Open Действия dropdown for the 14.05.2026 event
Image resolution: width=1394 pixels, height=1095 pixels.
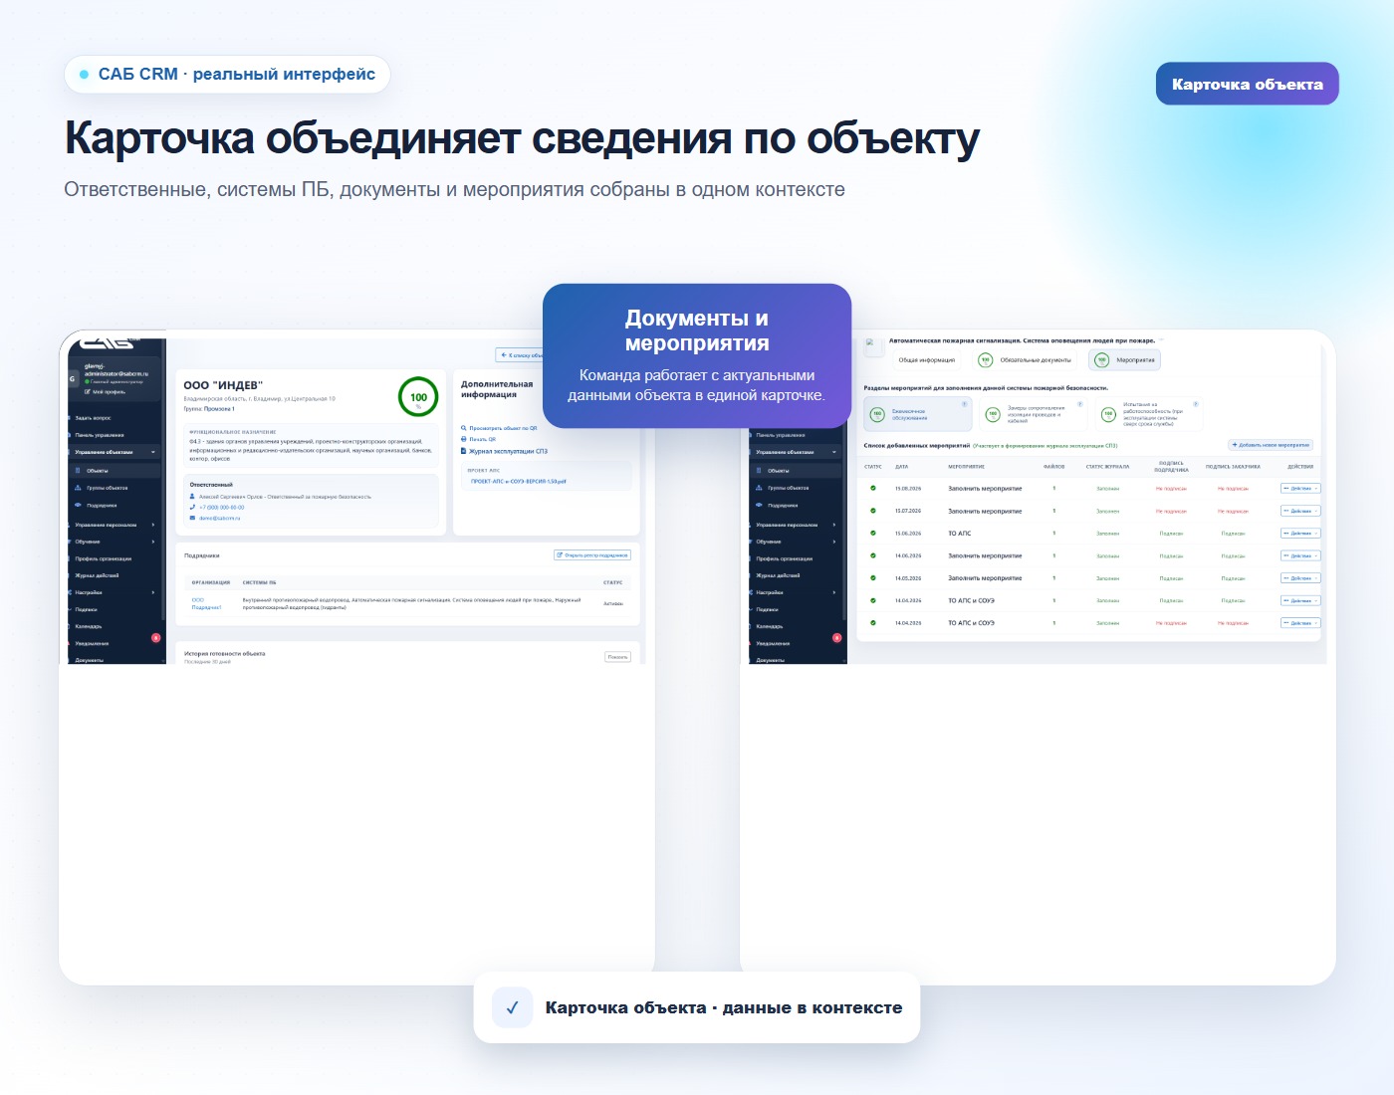(1300, 578)
